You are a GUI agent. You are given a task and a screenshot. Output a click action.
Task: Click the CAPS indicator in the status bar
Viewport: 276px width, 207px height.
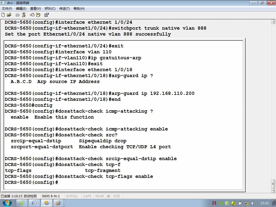(x=87, y=196)
